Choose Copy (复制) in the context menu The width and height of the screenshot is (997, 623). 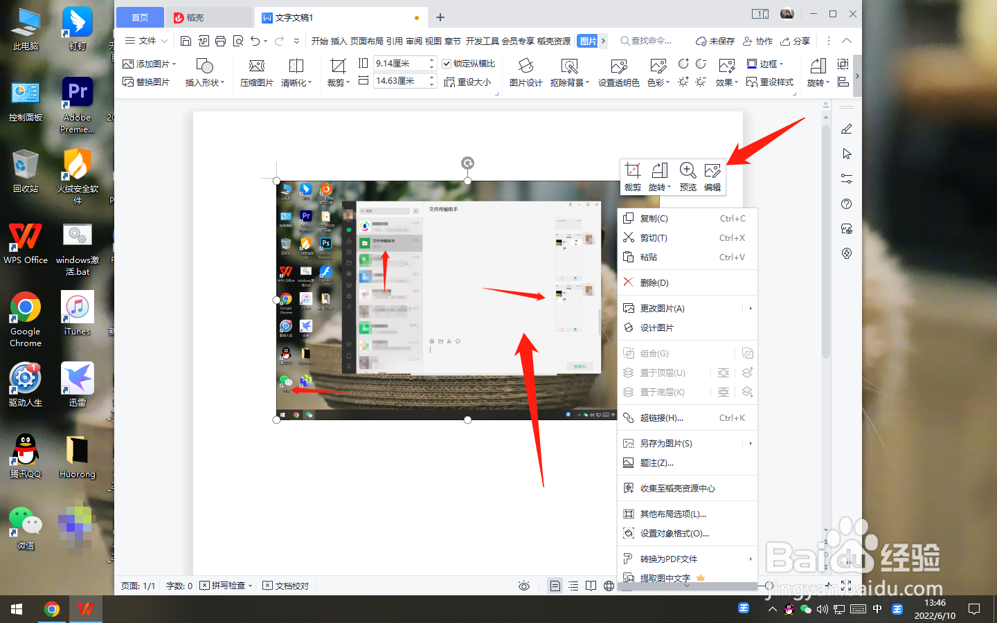(687, 218)
